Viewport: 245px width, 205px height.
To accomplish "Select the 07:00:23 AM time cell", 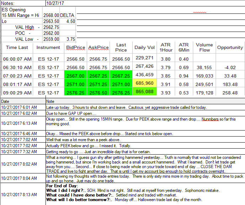I will (x=17, y=76).
